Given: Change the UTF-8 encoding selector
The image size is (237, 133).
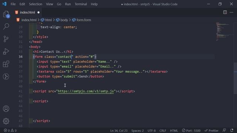Looking at the screenshot, I should click(151, 130).
